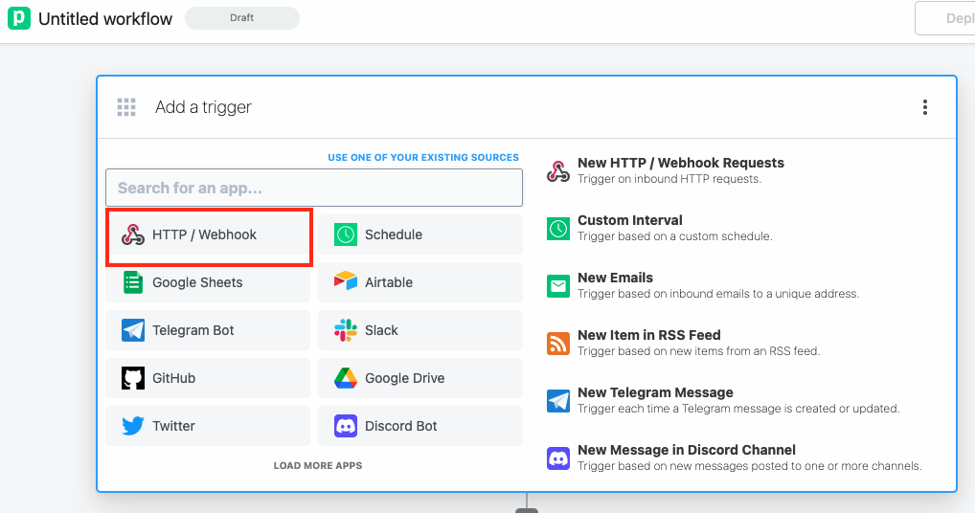Click the Telegram icon beside New Telegram Message

(x=557, y=401)
